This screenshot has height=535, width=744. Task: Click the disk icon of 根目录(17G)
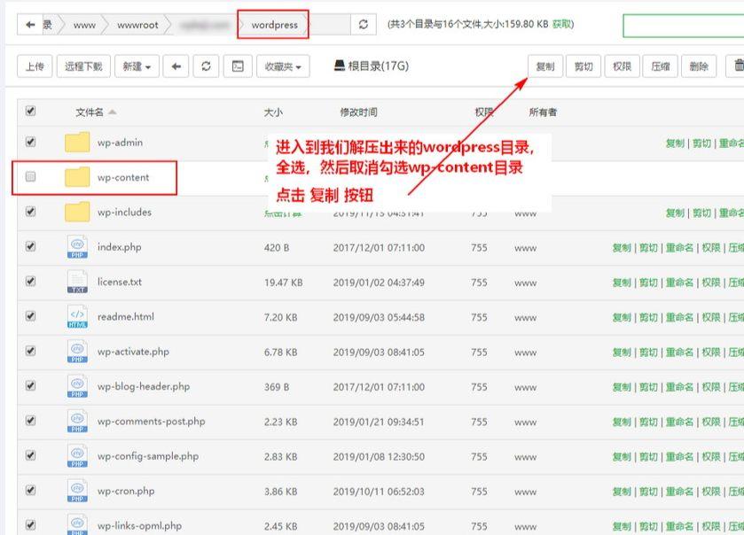click(340, 66)
